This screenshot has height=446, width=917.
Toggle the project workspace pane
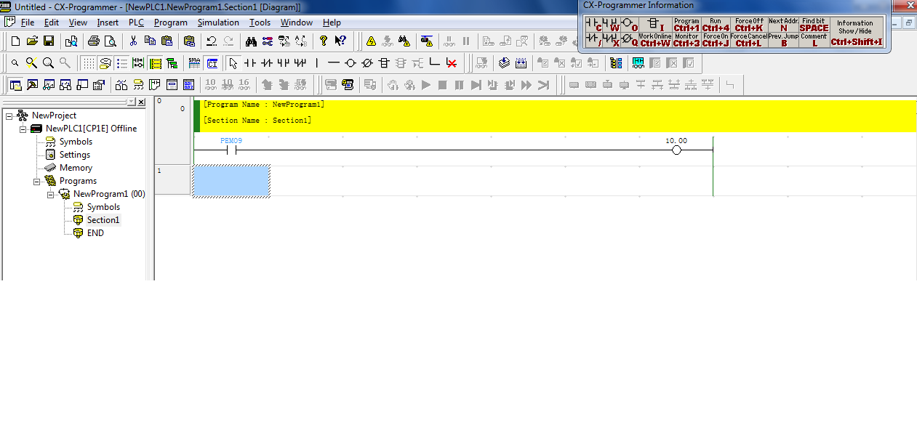point(15,85)
